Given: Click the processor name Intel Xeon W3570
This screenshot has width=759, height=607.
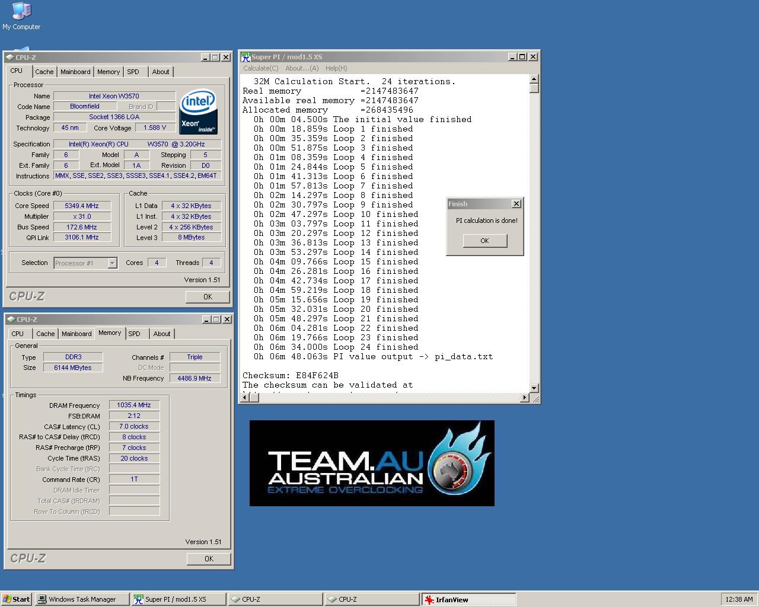Looking at the screenshot, I should click(x=114, y=96).
